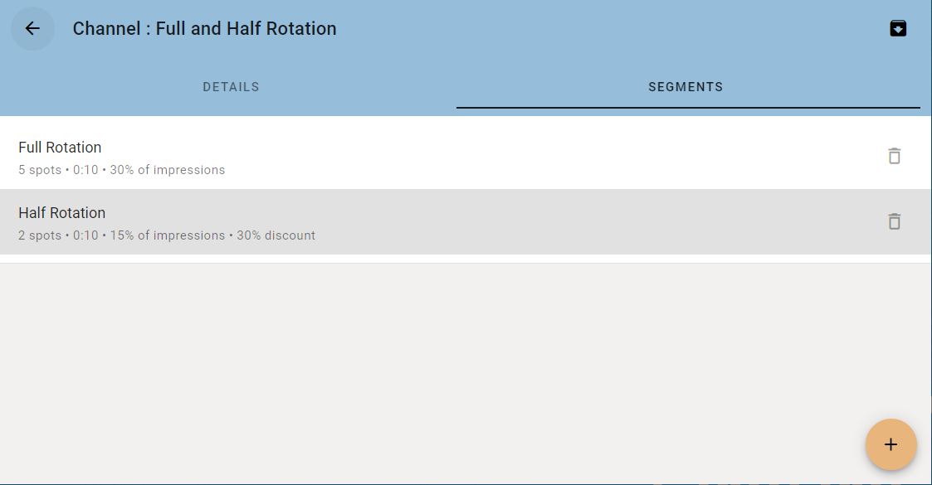The width and height of the screenshot is (932, 485).
Task: Click the 30% of impressions text
Action: [x=167, y=170]
